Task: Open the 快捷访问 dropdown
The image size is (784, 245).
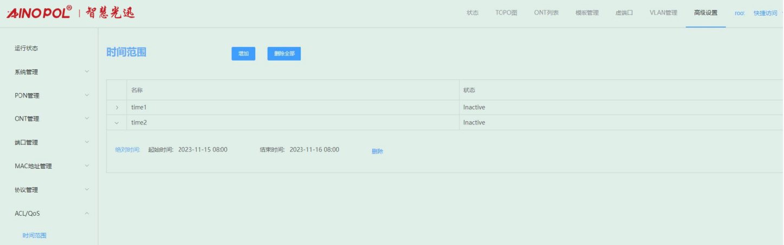Action: [765, 13]
